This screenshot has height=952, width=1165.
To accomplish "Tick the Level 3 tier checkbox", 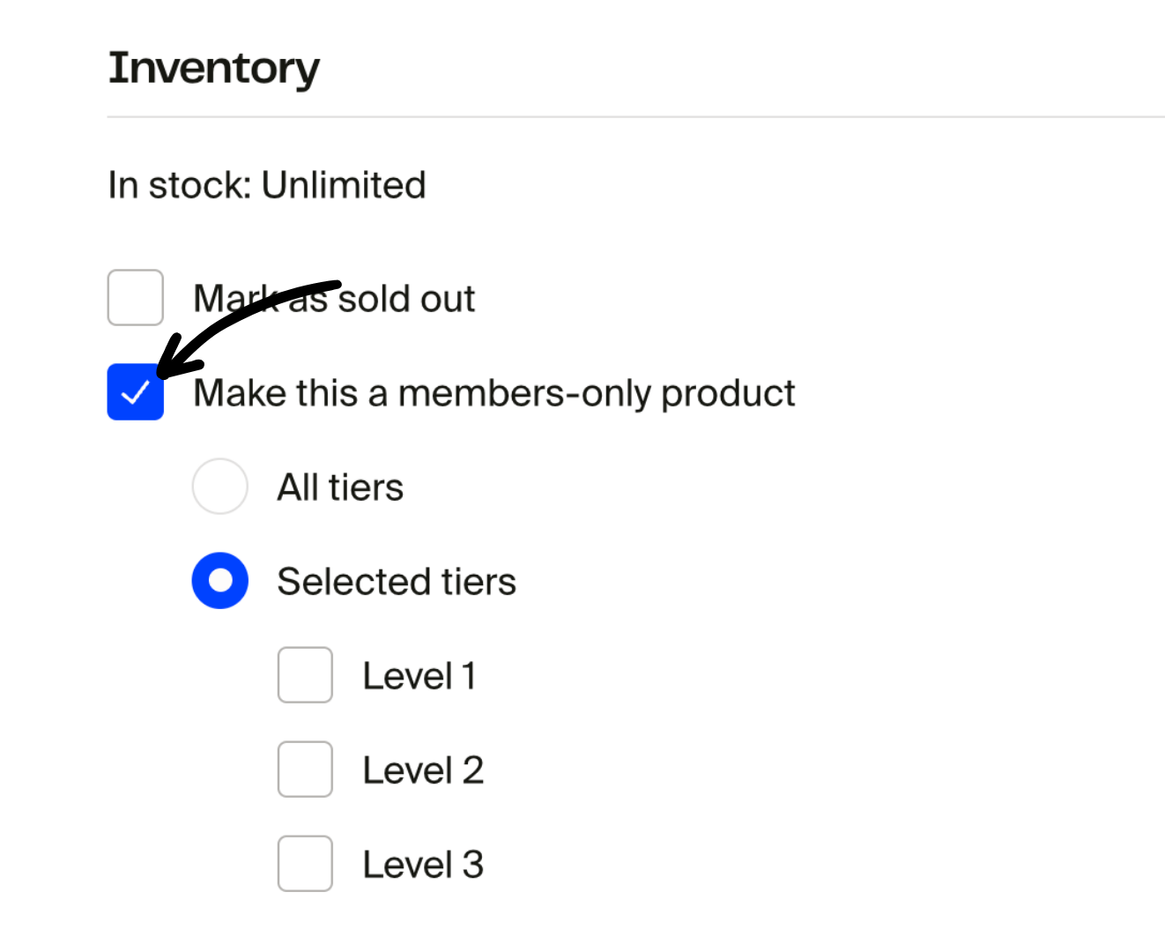I will (x=305, y=864).
